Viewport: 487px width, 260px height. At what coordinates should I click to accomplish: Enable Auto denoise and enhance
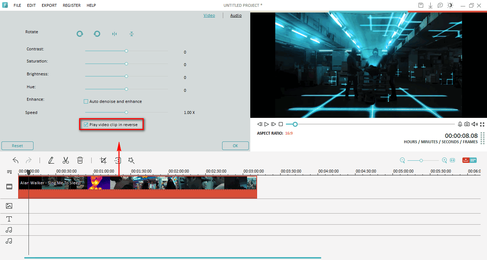pyautogui.click(x=86, y=101)
